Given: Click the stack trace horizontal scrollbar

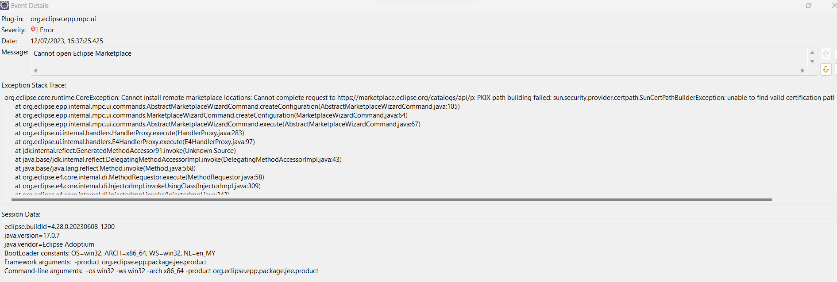Looking at the screenshot, I should 391,200.
